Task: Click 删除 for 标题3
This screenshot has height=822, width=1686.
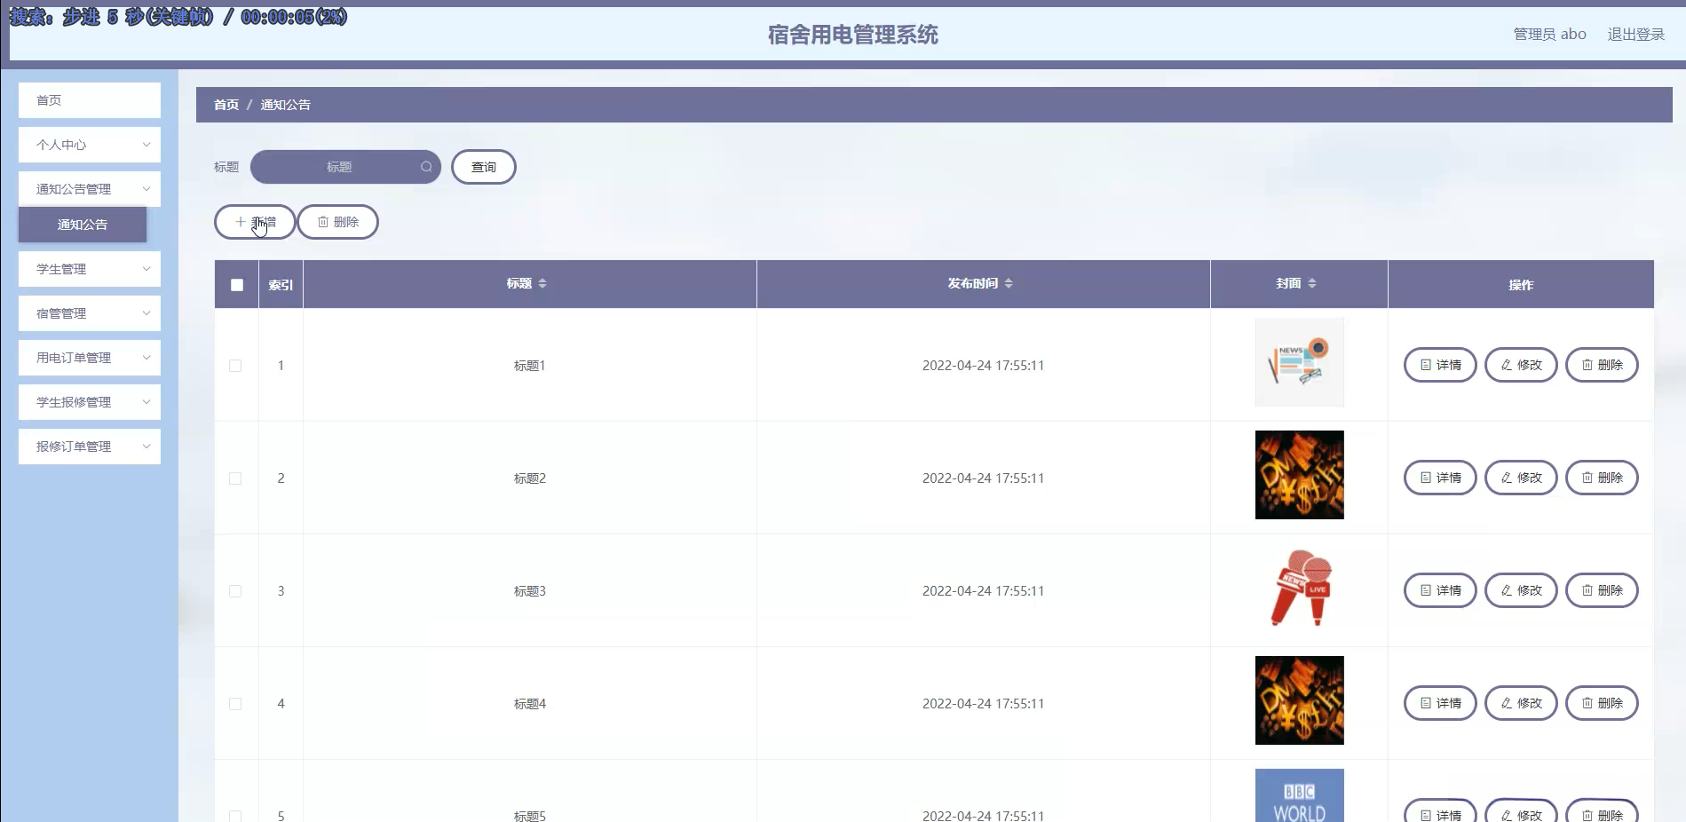Action: click(1602, 590)
